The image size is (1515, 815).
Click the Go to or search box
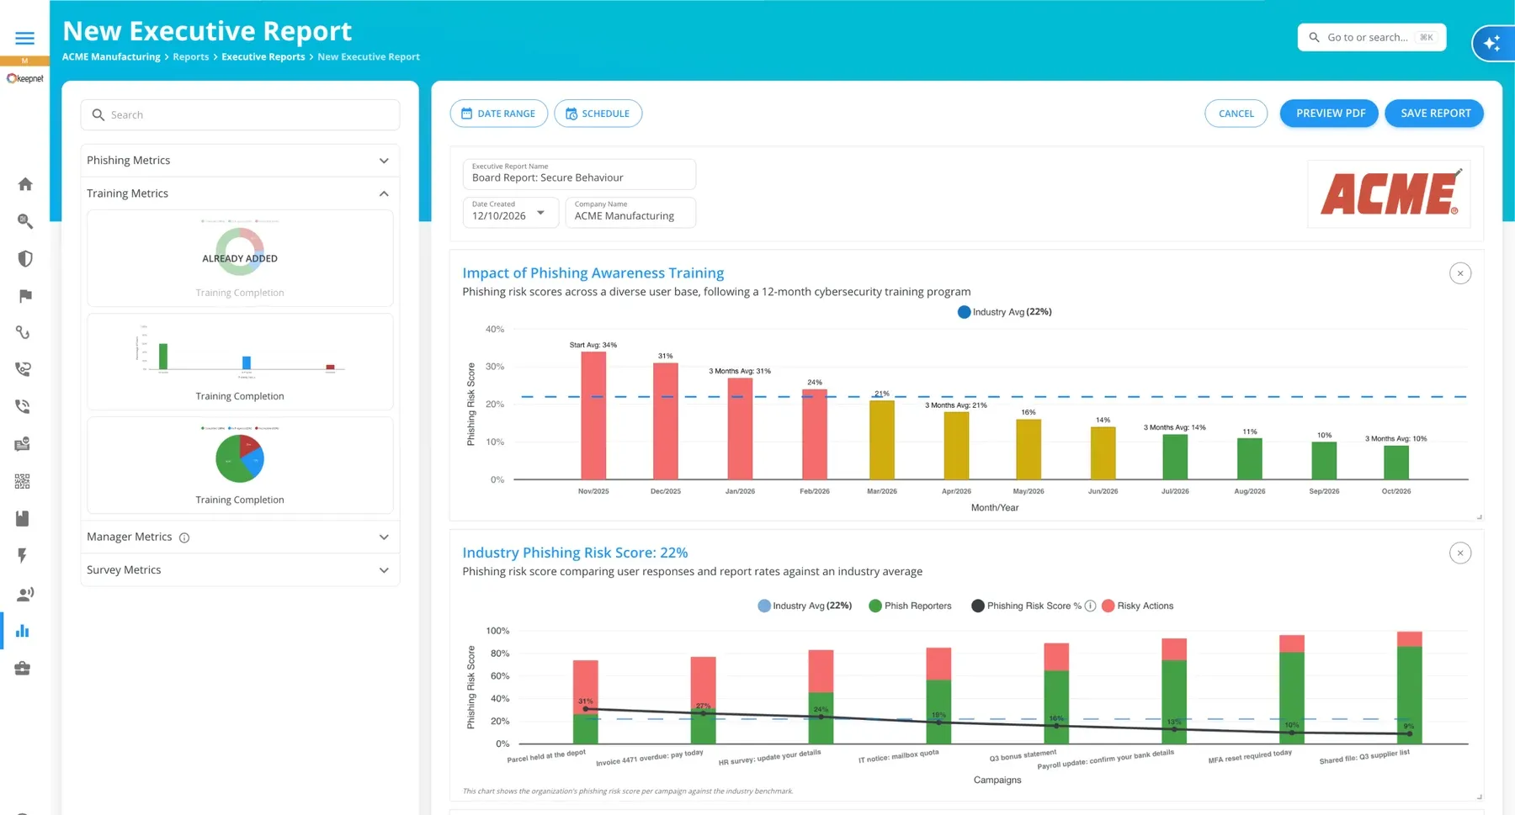coord(1371,37)
